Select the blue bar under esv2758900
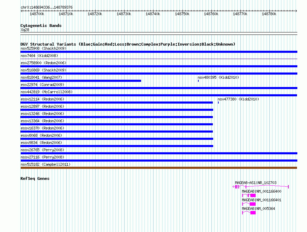 tap(159, 66)
